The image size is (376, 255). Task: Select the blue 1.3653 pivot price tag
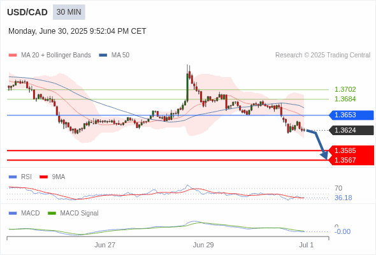(351, 115)
